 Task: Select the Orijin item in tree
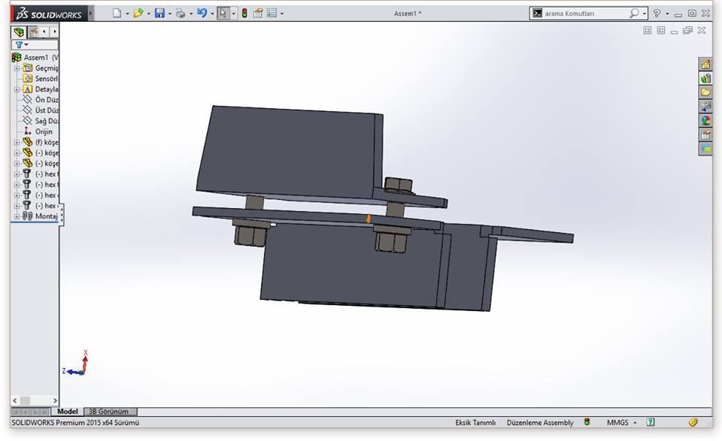43,131
